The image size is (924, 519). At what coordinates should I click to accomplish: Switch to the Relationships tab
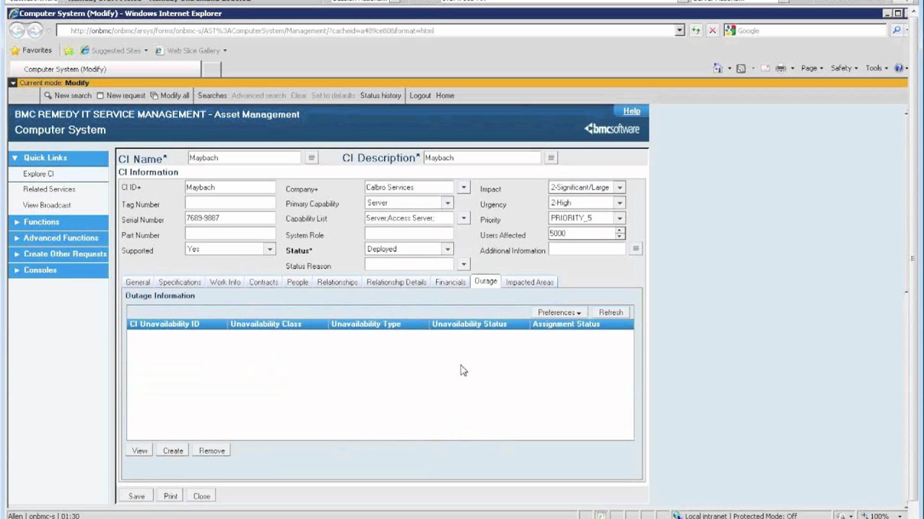tap(337, 282)
